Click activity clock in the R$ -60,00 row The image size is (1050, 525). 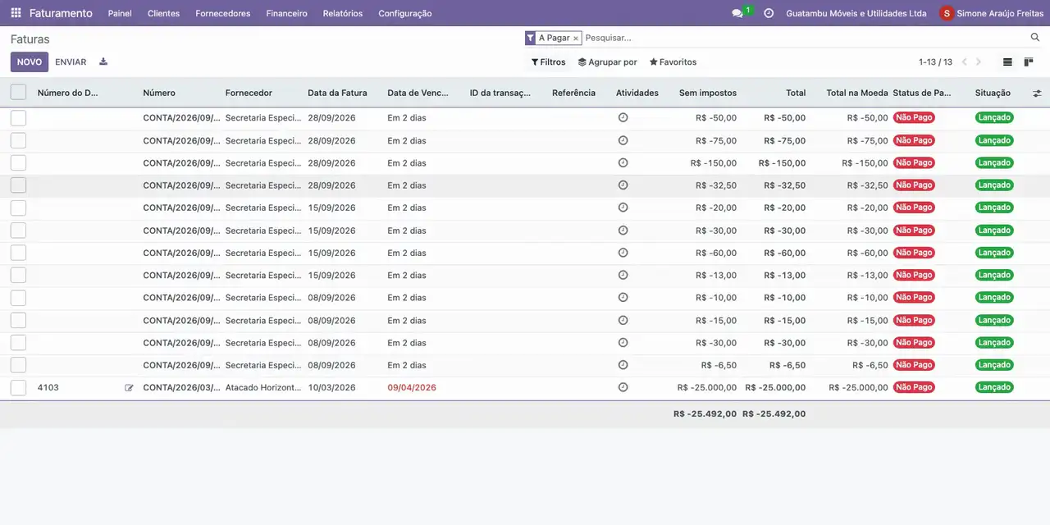(x=623, y=253)
